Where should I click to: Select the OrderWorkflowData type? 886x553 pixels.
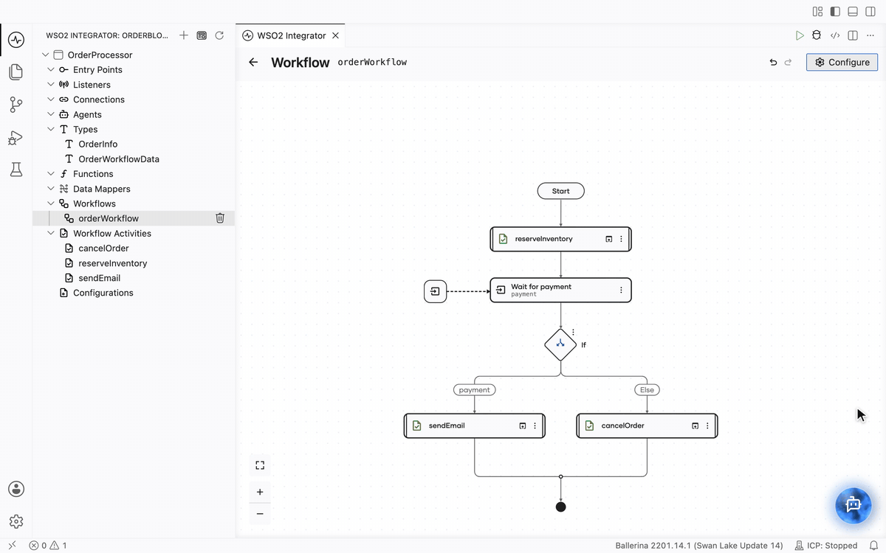tap(119, 159)
